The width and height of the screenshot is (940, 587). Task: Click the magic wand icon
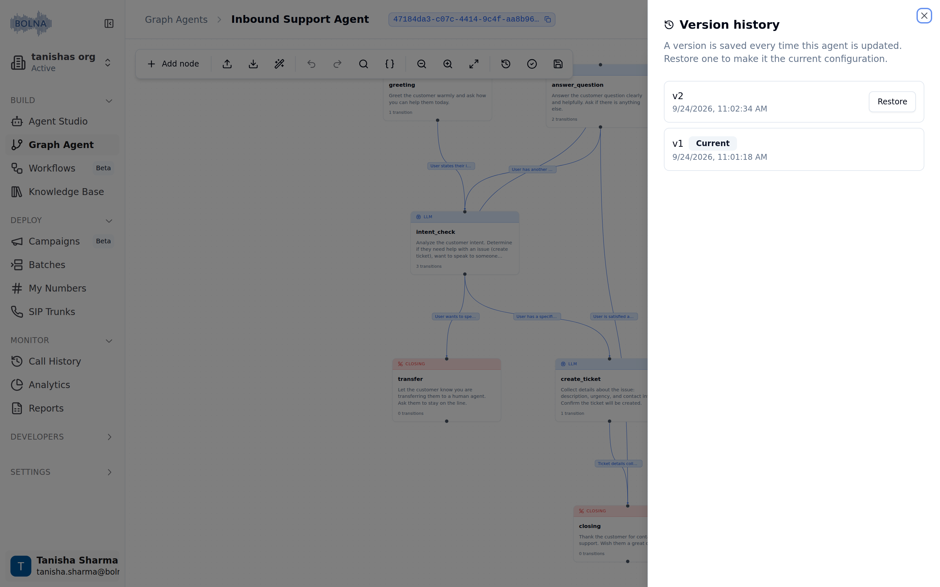tap(279, 64)
